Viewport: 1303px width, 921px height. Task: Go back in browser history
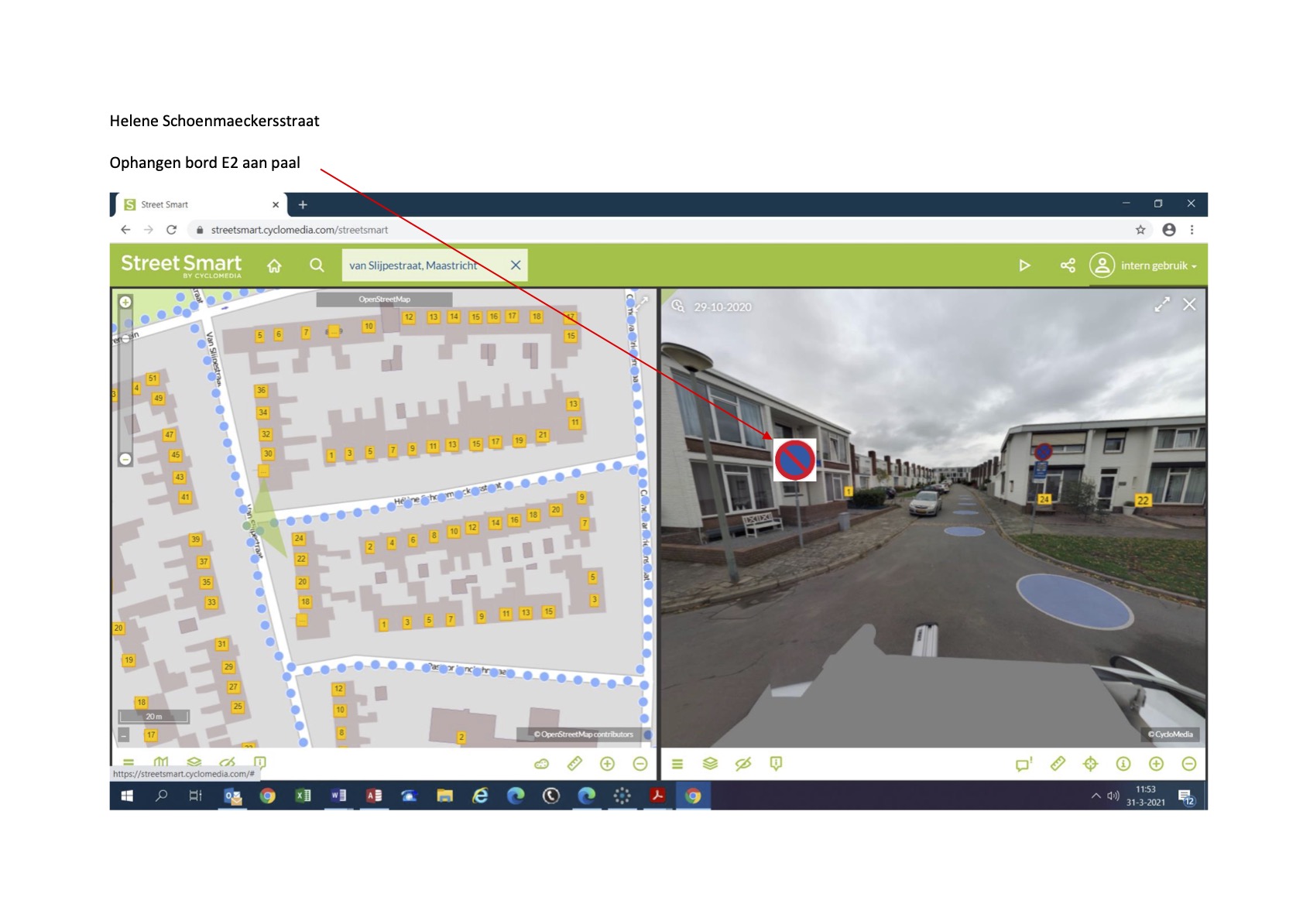[x=125, y=230]
